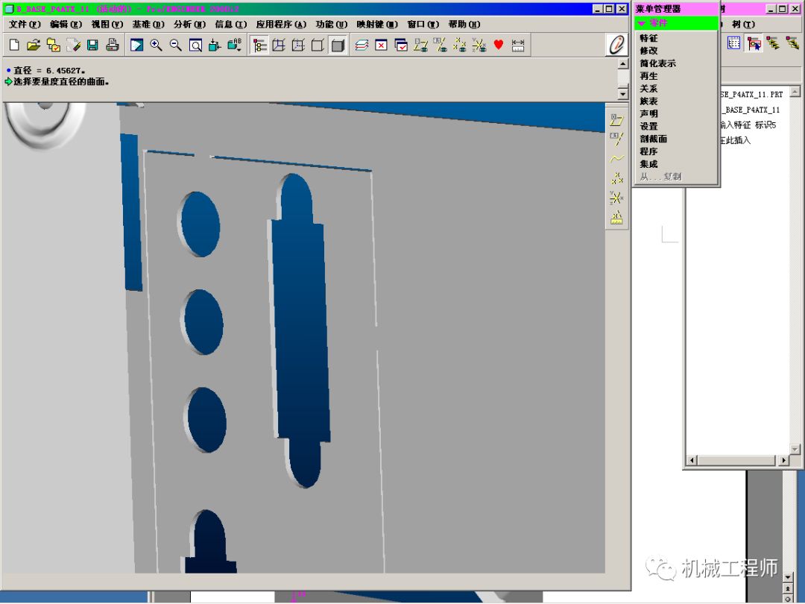Viewport: 805px width, 604px height.
Task: Create datum axis from right side toolbar
Action: (x=616, y=139)
